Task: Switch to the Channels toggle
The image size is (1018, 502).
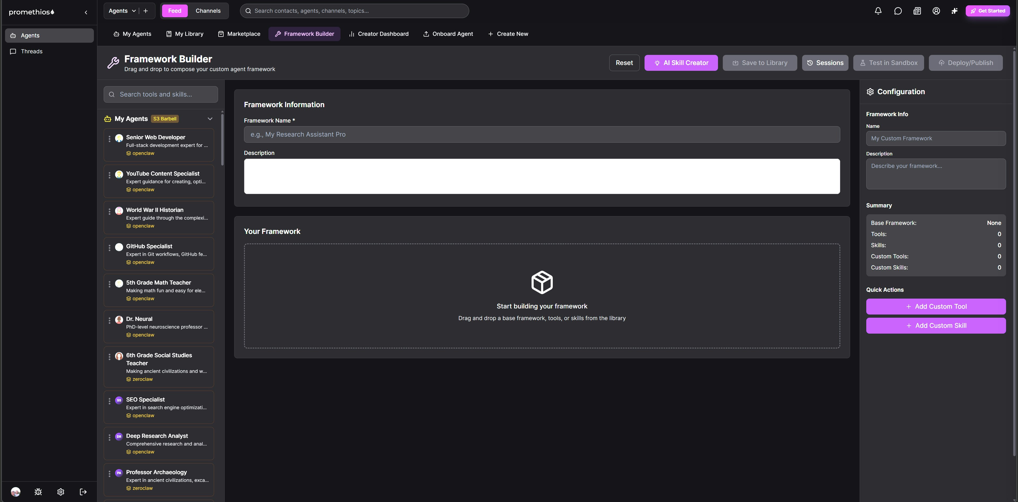Action: (208, 11)
